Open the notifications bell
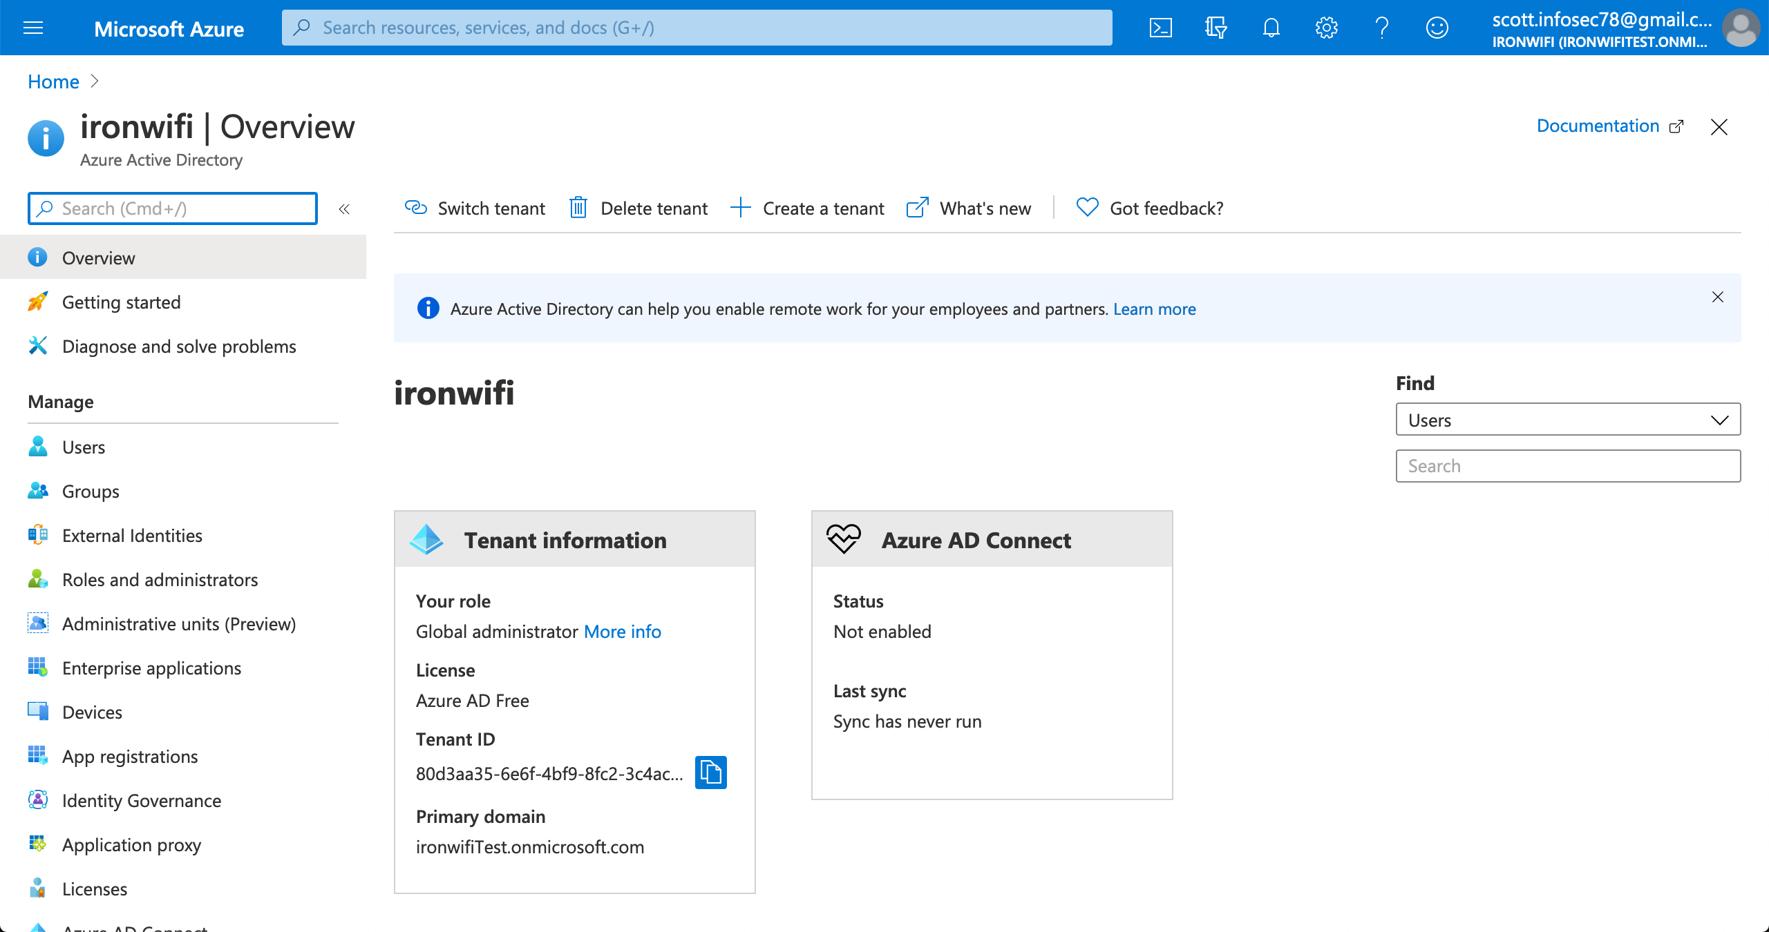The height and width of the screenshot is (932, 1769). point(1271,28)
